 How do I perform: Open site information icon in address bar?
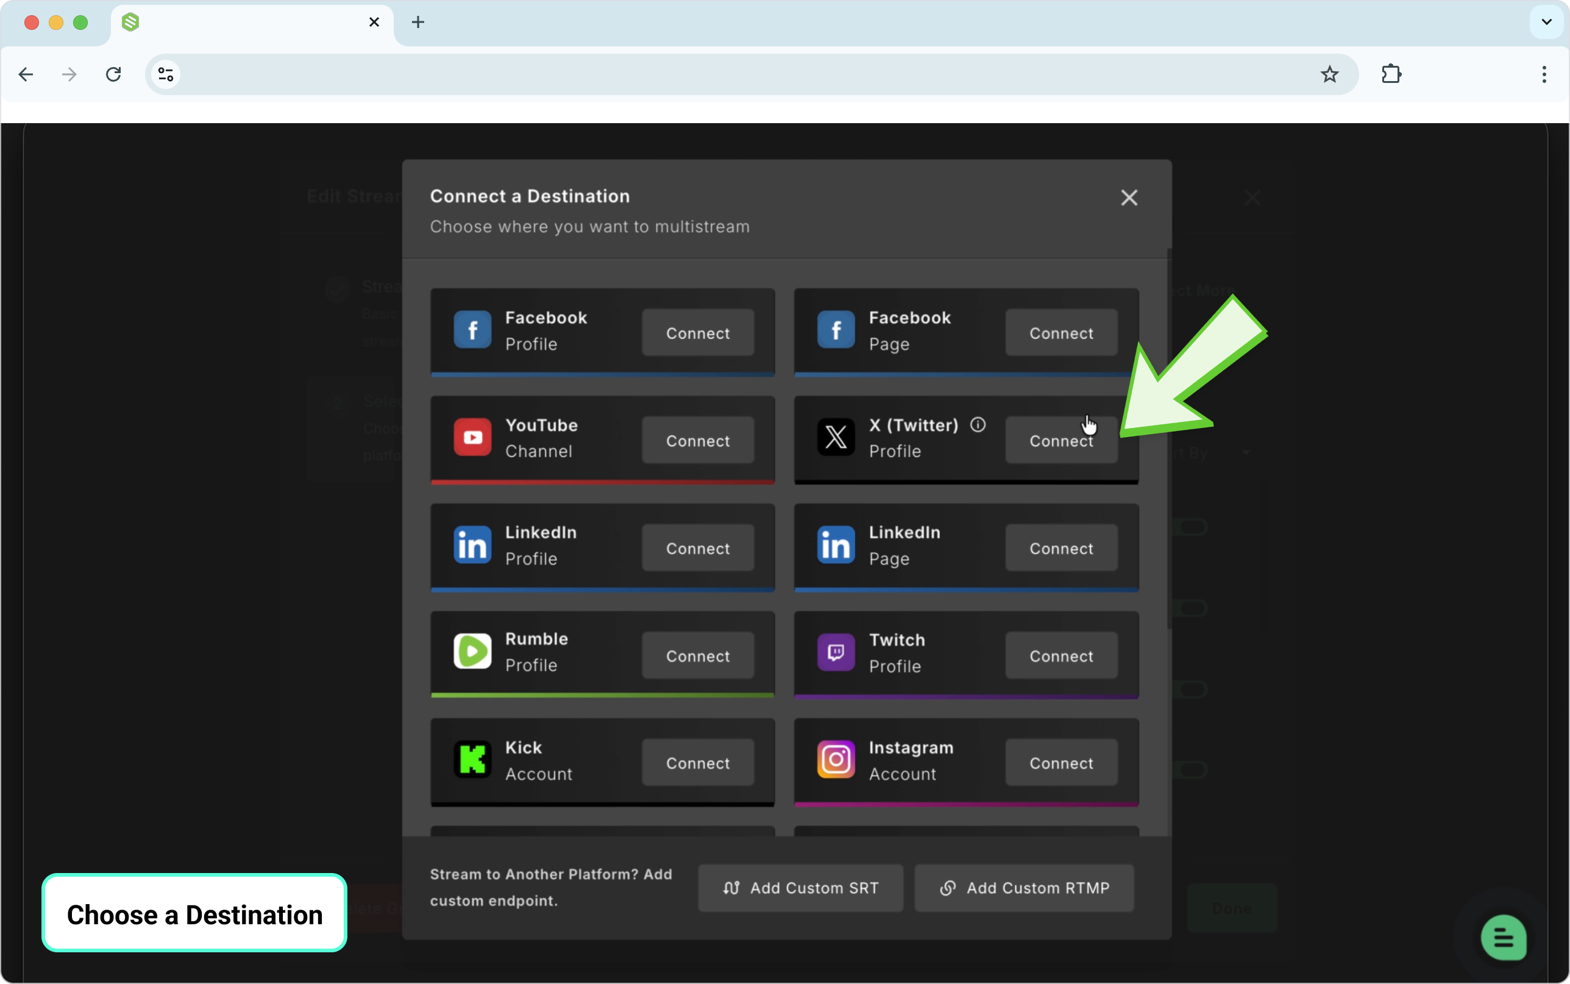tap(166, 74)
